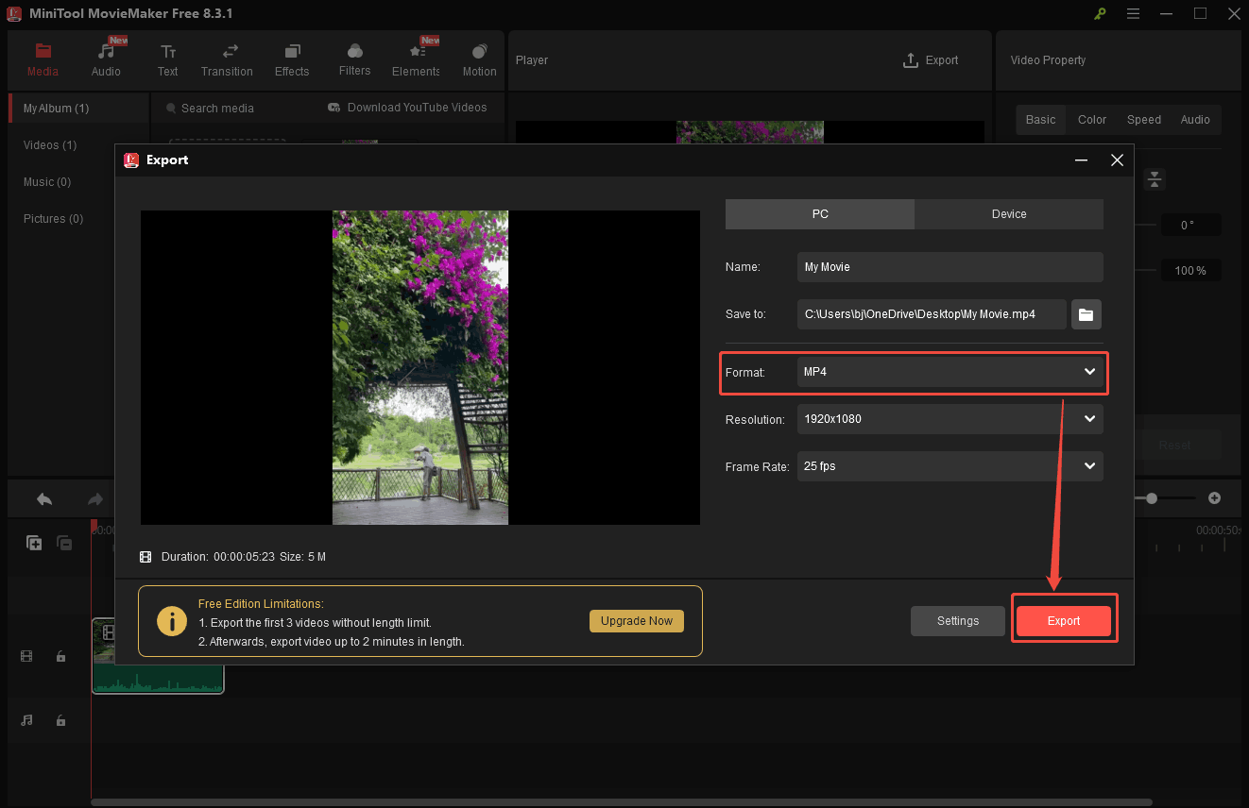
Task: Open the Frame Rate dropdown
Action: [x=950, y=466]
